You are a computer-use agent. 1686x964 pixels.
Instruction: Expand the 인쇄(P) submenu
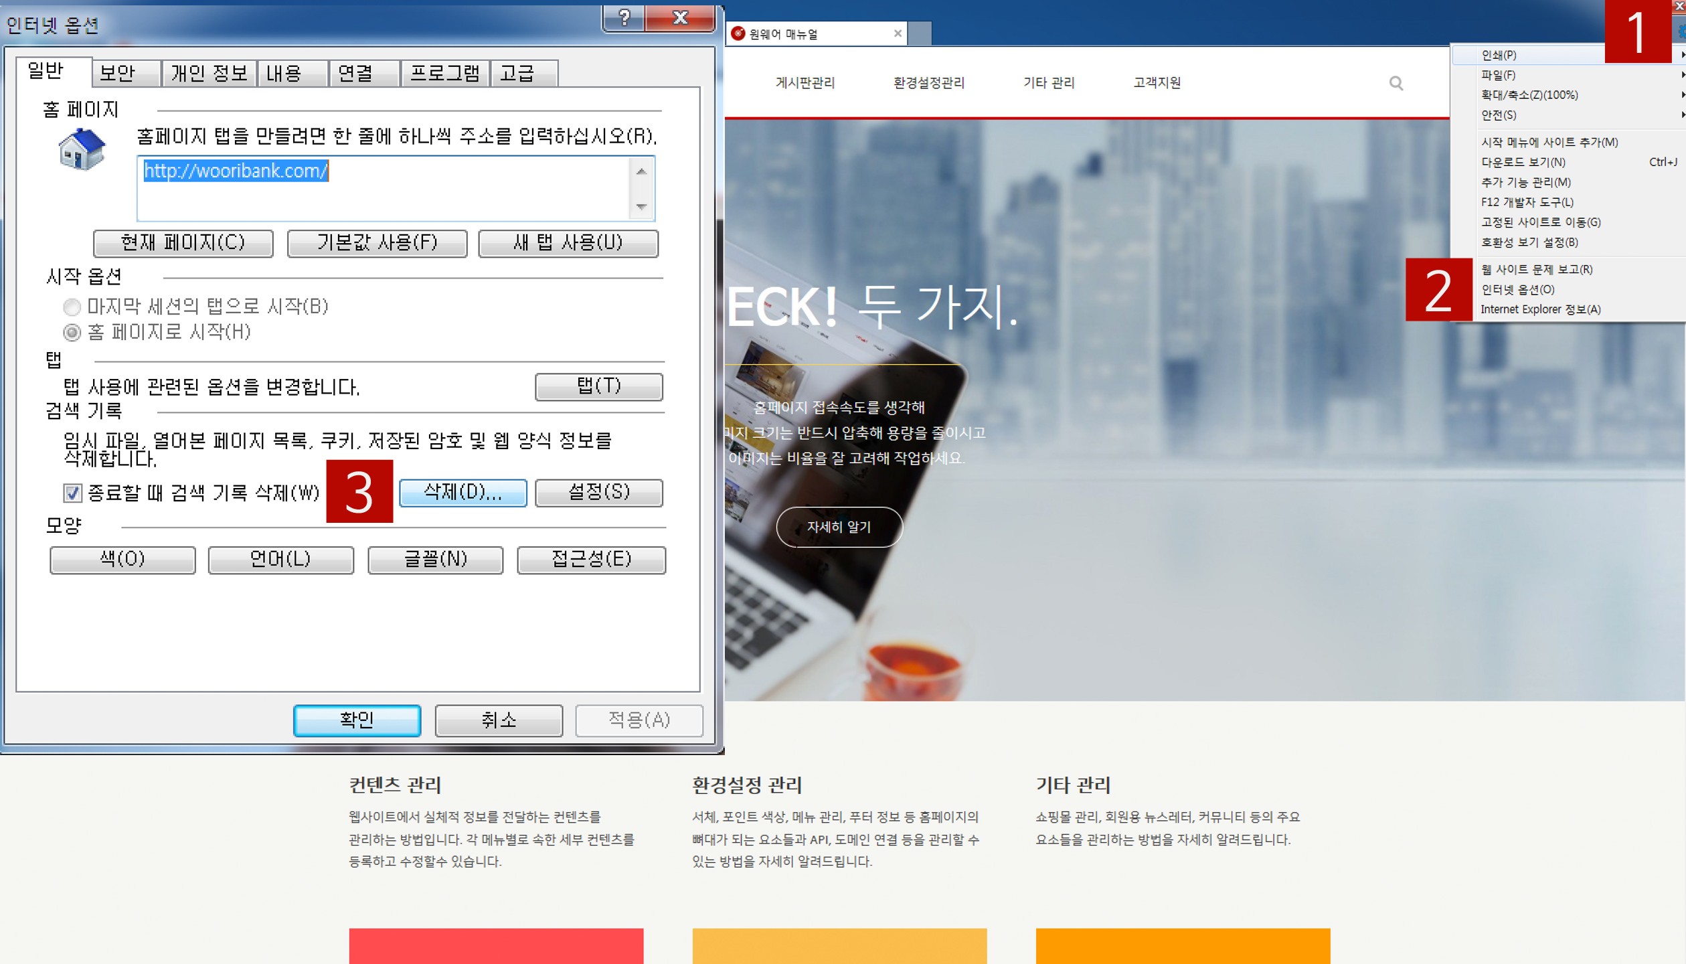(1568, 55)
